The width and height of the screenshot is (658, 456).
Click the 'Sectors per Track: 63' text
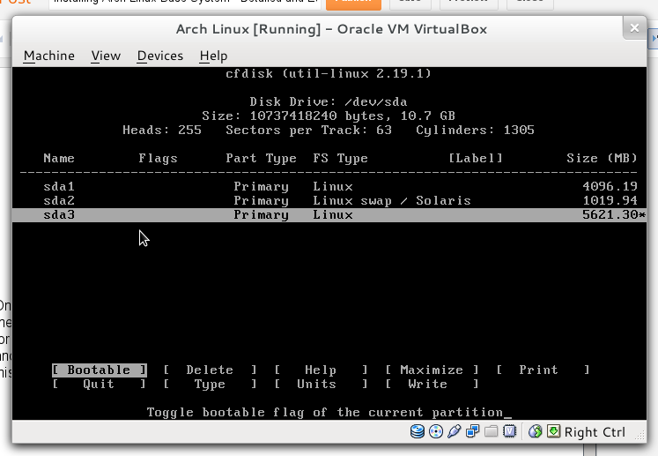pyautogui.click(x=309, y=130)
